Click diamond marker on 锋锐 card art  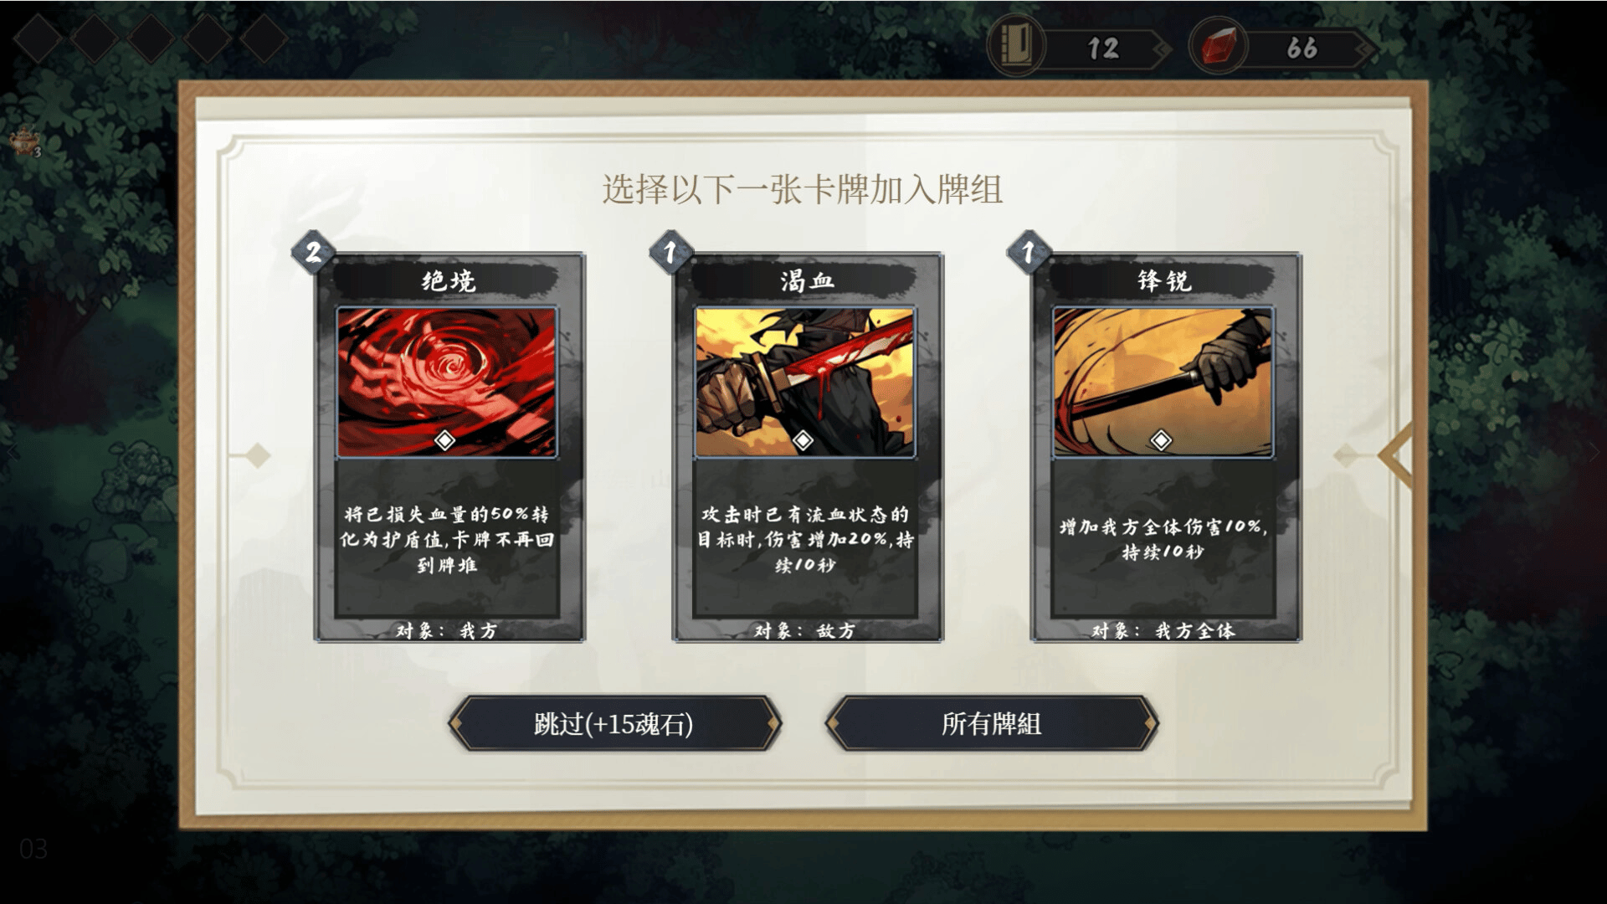[1162, 440]
